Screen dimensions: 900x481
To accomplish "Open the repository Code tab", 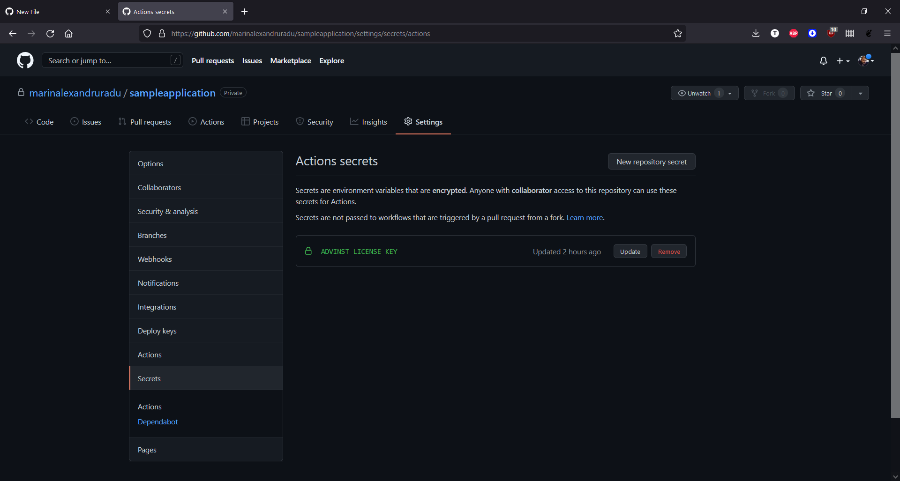I will tap(39, 122).
